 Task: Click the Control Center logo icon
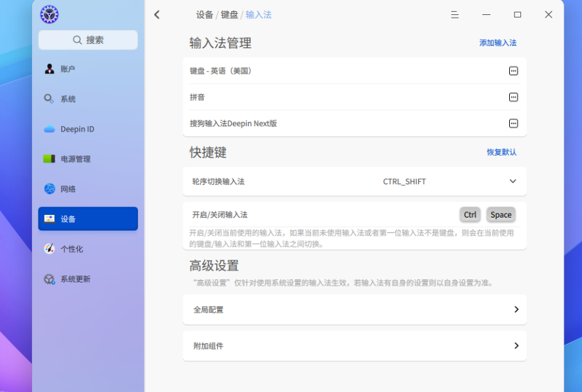click(49, 14)
